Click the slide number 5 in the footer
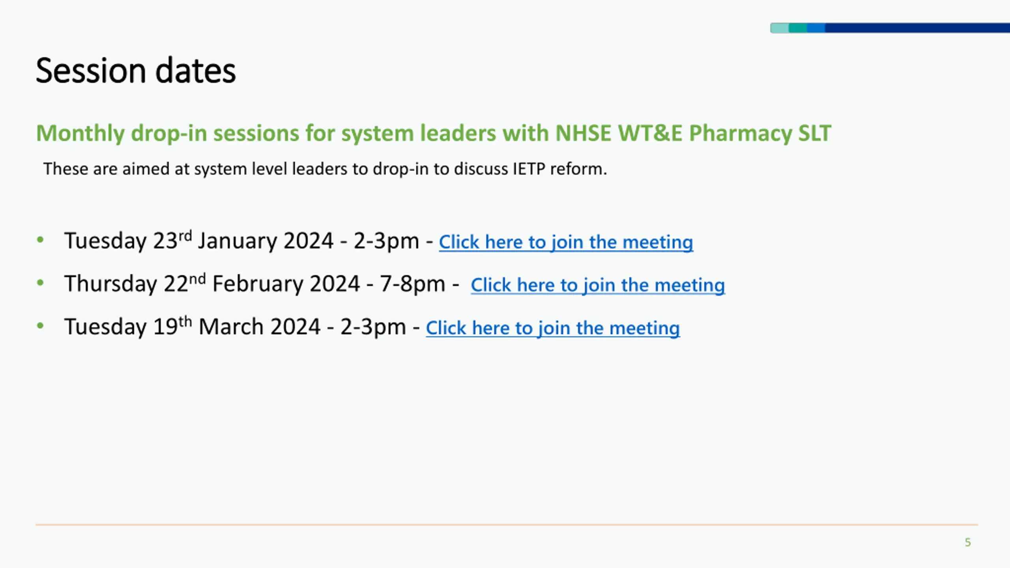 [x=968, y=542]
